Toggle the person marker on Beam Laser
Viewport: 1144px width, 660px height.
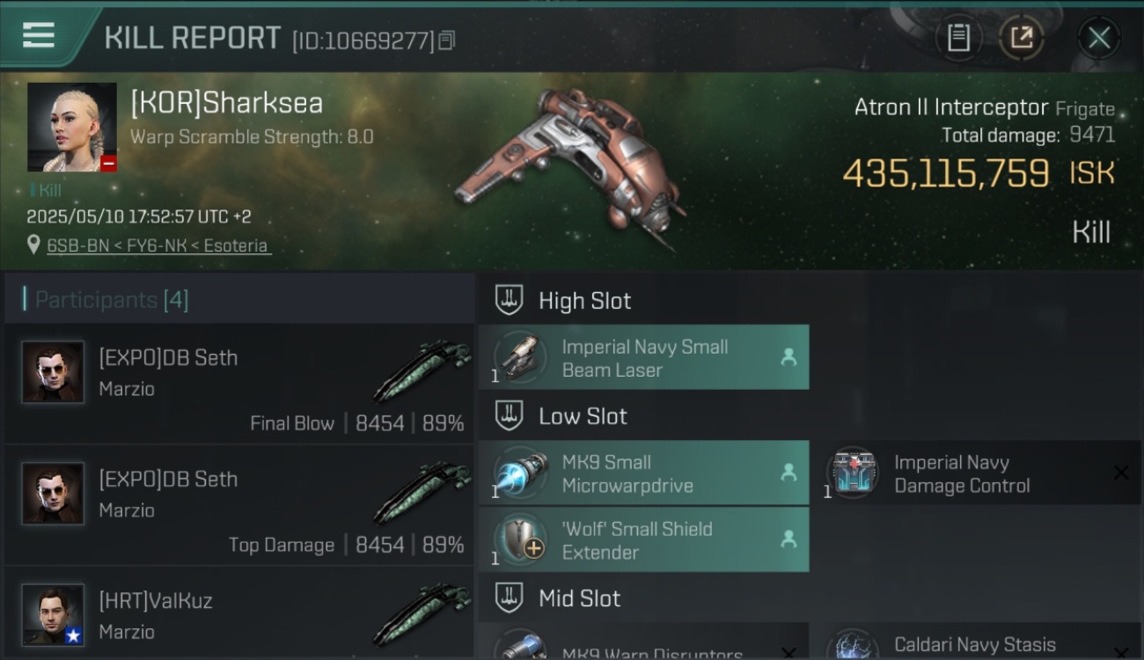[788, 357]
